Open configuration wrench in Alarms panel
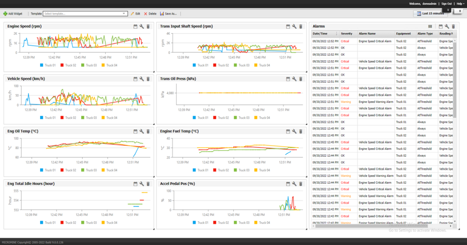 point(447,26)
